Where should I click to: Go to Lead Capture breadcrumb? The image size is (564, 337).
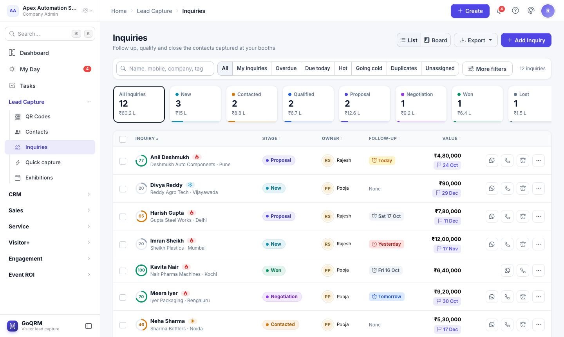pos(154,11)
